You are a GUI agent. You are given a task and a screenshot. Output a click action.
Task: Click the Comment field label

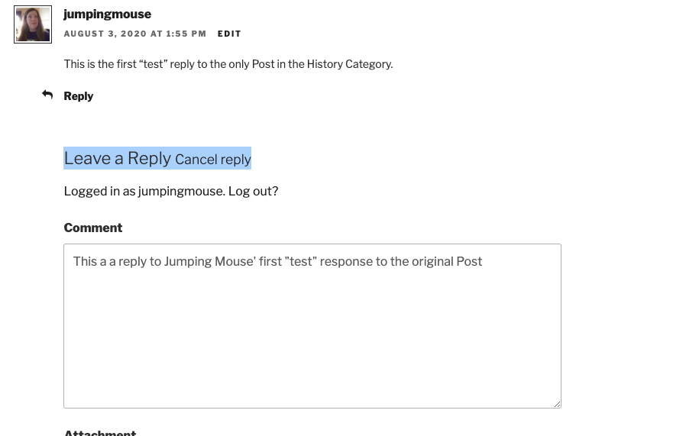point(93,228)
